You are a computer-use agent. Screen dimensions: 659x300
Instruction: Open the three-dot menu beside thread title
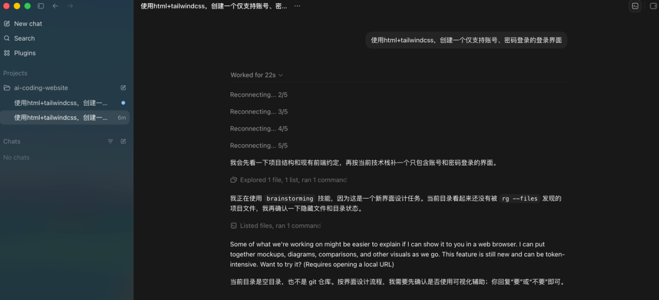(x=297, y=6)
